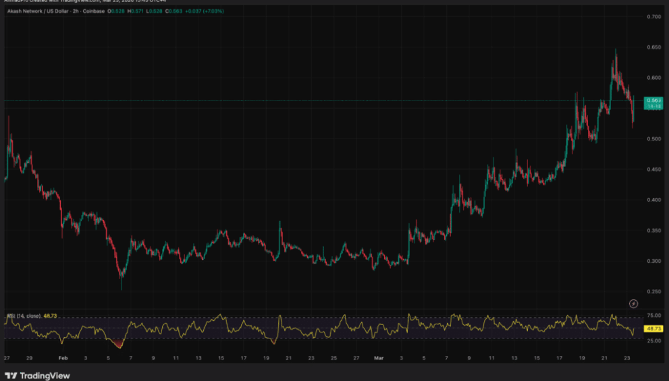Viewport: 669px width, 381px height.
Task: Click the TradingView logo in the footer
Action: point(37,376)
